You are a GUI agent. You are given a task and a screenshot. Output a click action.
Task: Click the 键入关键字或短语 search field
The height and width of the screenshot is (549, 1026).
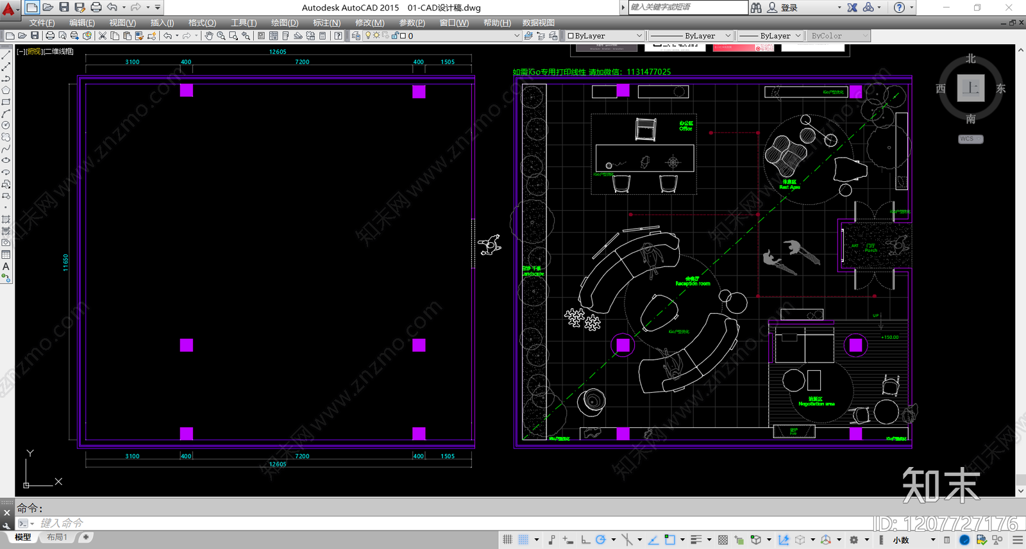point(688,7)
